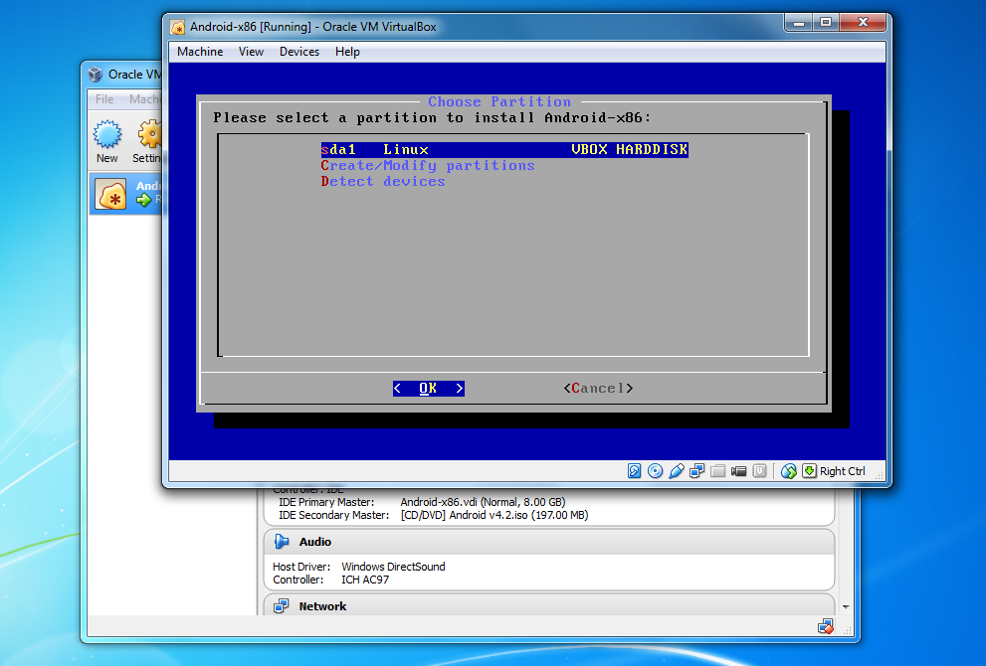Click the New machine icon in VirtualBox Manager
Screen dimensions: 986x666
pyautogui.click(x=106, y=134)
